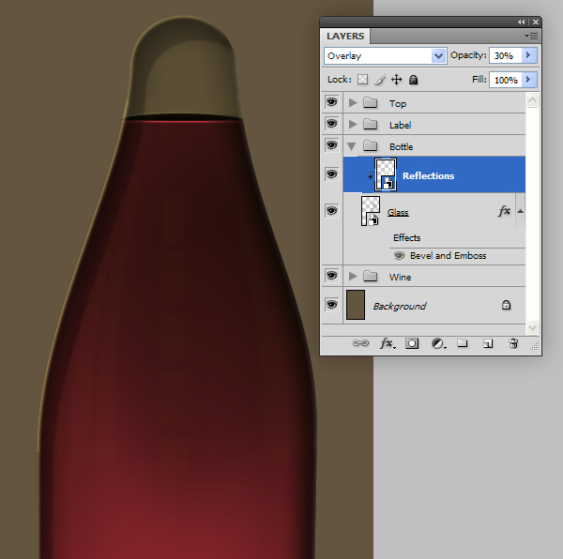Click the fx indicator on Glass layer

(504, 211)
